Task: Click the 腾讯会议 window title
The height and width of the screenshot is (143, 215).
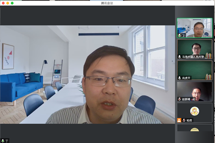Action: [x=107, y=3]
